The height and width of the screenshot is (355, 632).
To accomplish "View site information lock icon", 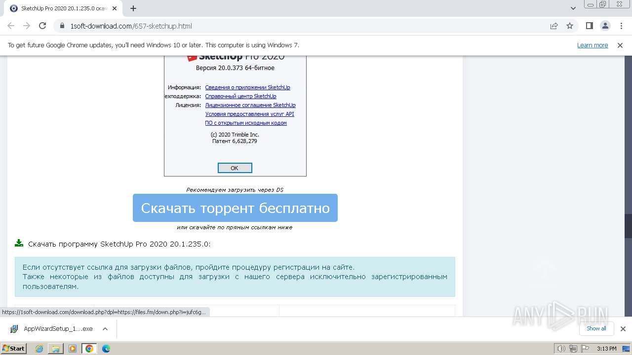I will coord(62,26).
